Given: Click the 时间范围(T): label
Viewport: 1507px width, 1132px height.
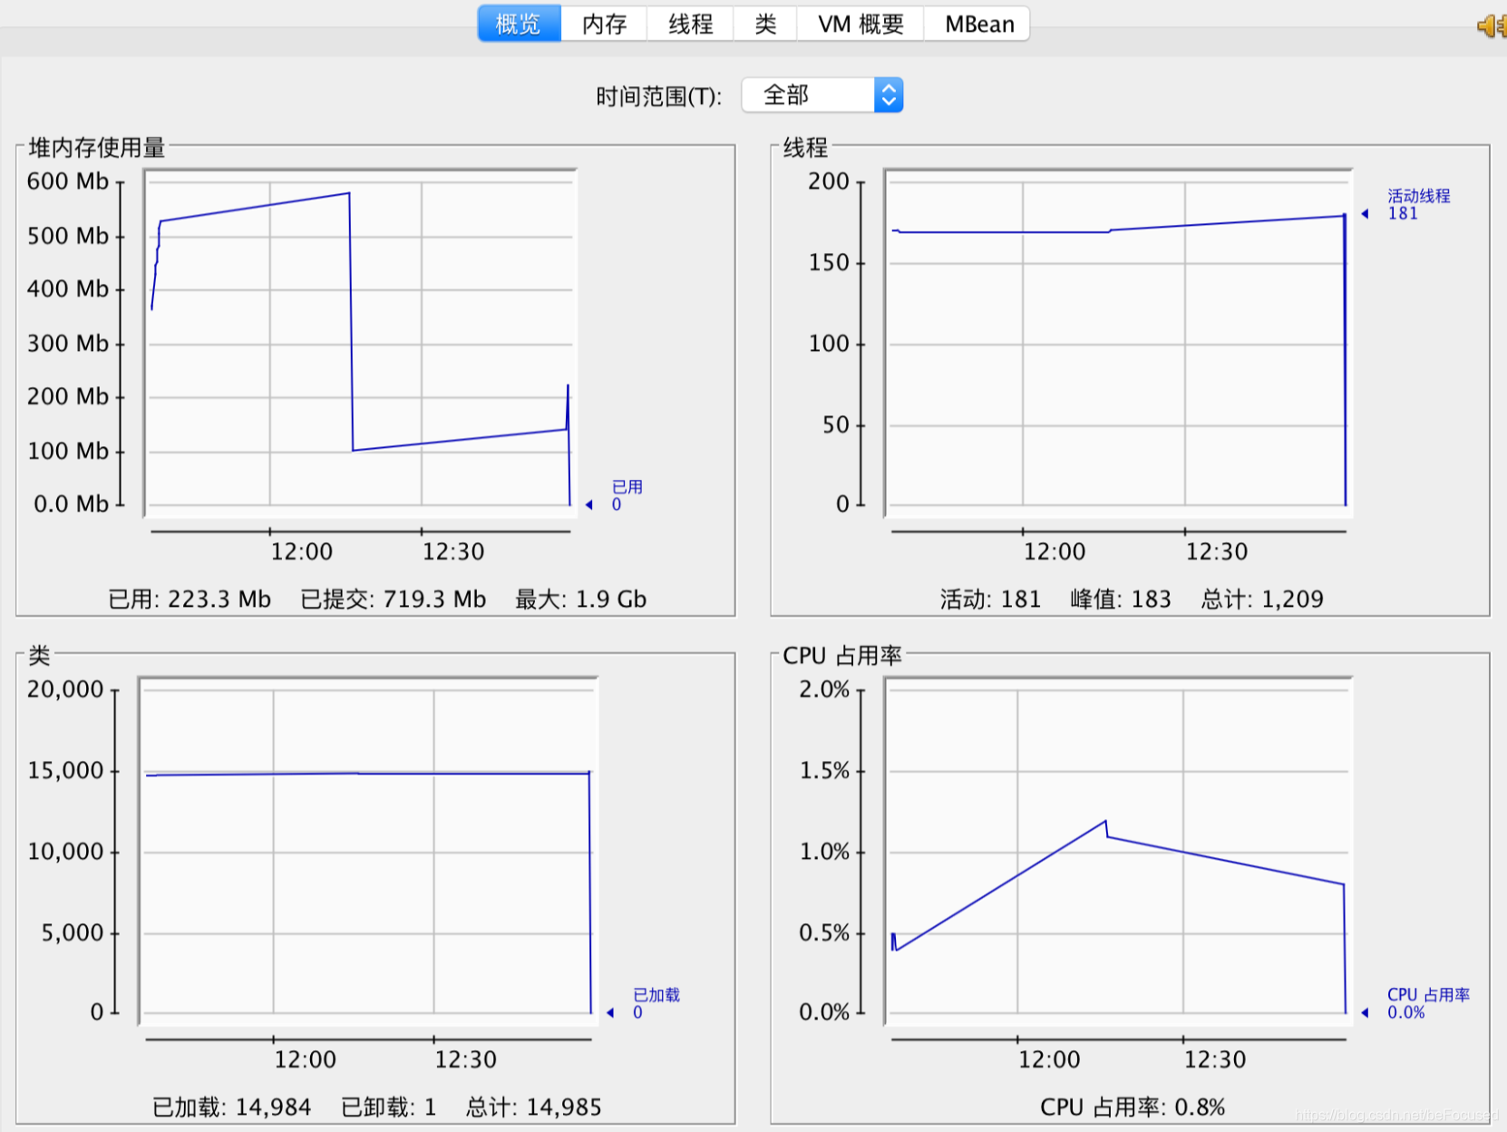Looking at the screenshot, I should [x=658, y=96].
